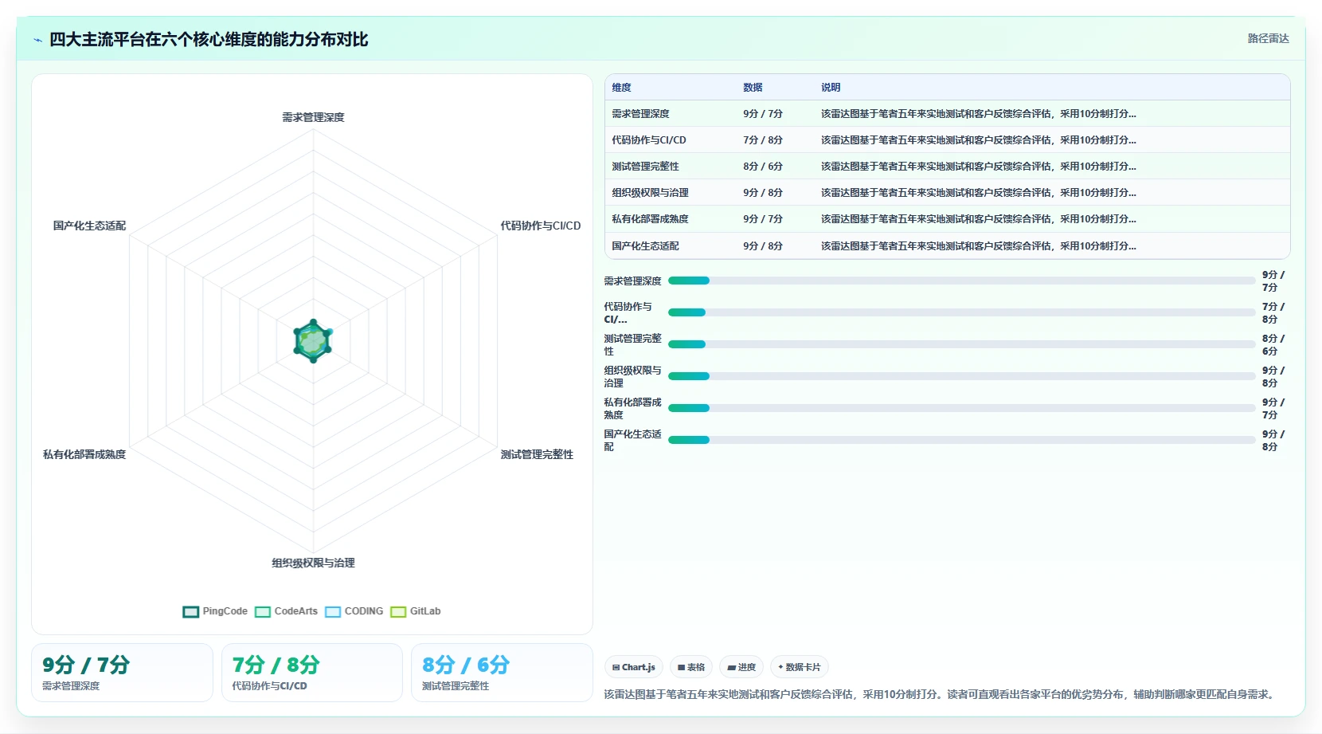Screen dimensions: 1322x734
Task: Select table row 国产化生态适配
Action: 948,245
